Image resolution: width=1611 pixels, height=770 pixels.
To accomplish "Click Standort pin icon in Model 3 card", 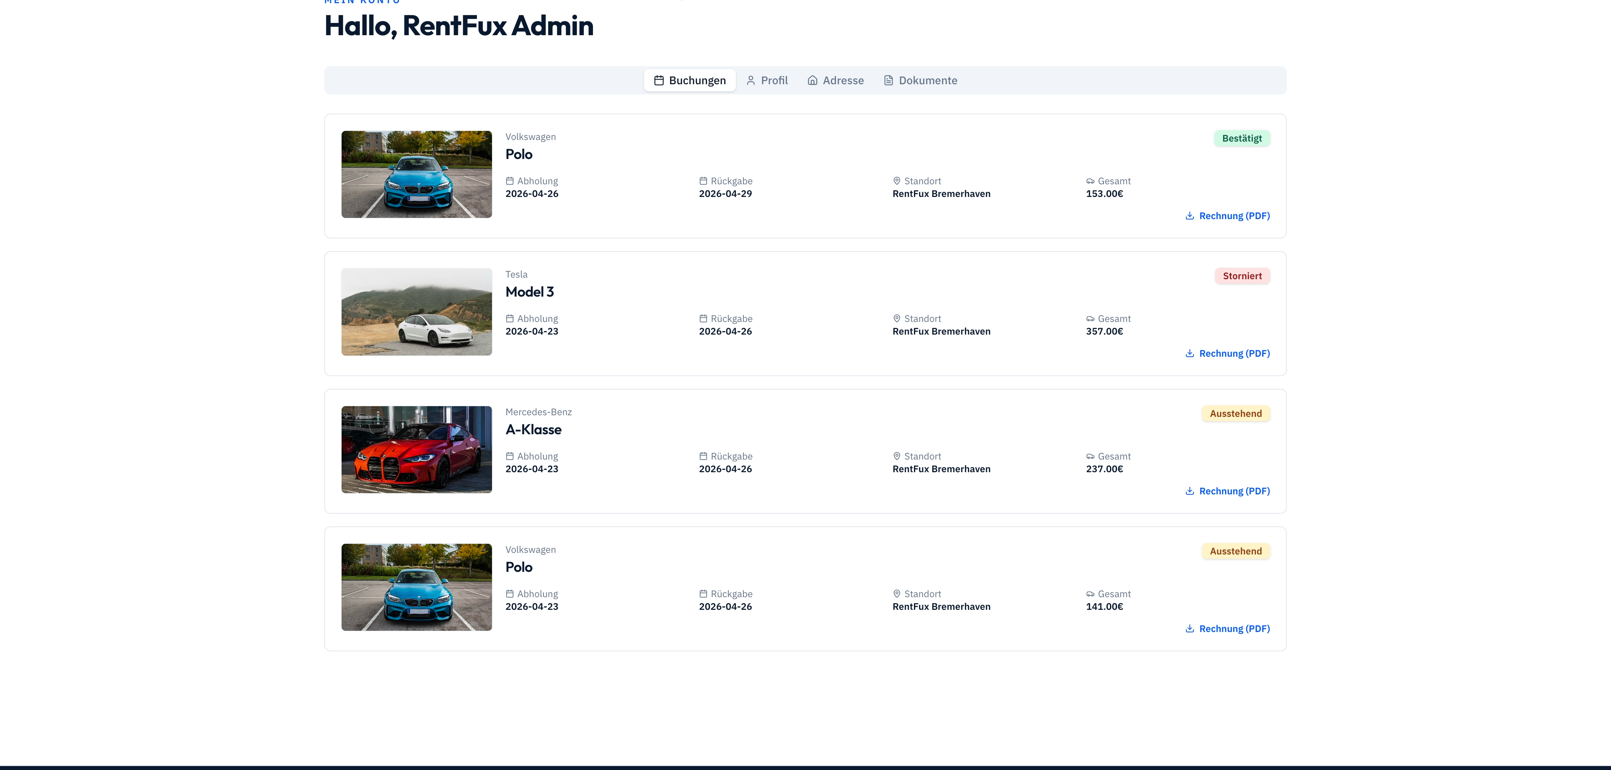I will (x=897, y=318).
